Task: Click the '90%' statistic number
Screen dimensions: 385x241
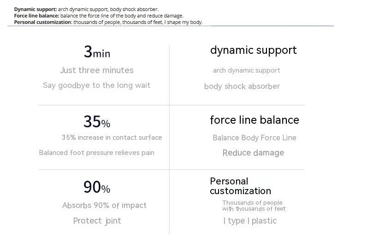Action: point(97,187)
